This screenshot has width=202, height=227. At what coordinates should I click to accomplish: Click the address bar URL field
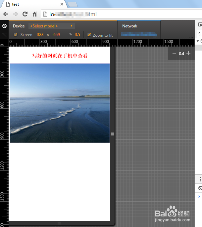tap(121, 14)
